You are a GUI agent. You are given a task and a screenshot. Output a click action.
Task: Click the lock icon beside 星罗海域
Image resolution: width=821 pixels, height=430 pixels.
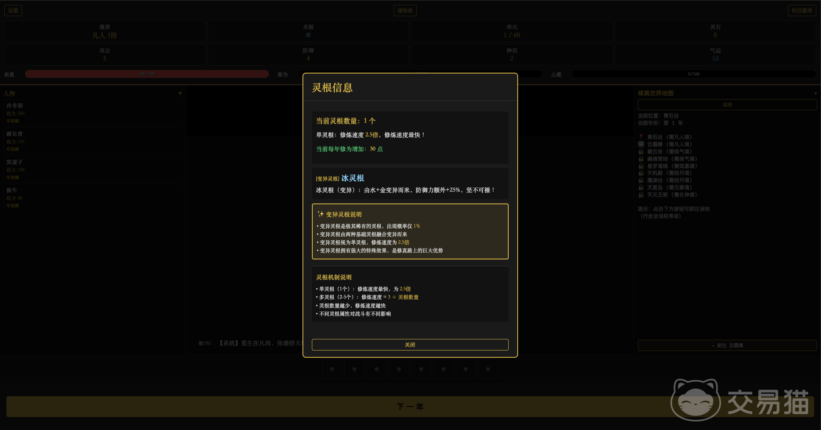click(641, 166)
